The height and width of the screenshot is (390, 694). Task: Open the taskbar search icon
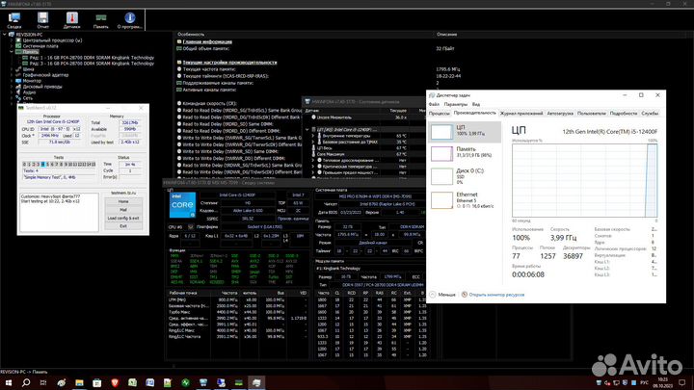point(26,382)
